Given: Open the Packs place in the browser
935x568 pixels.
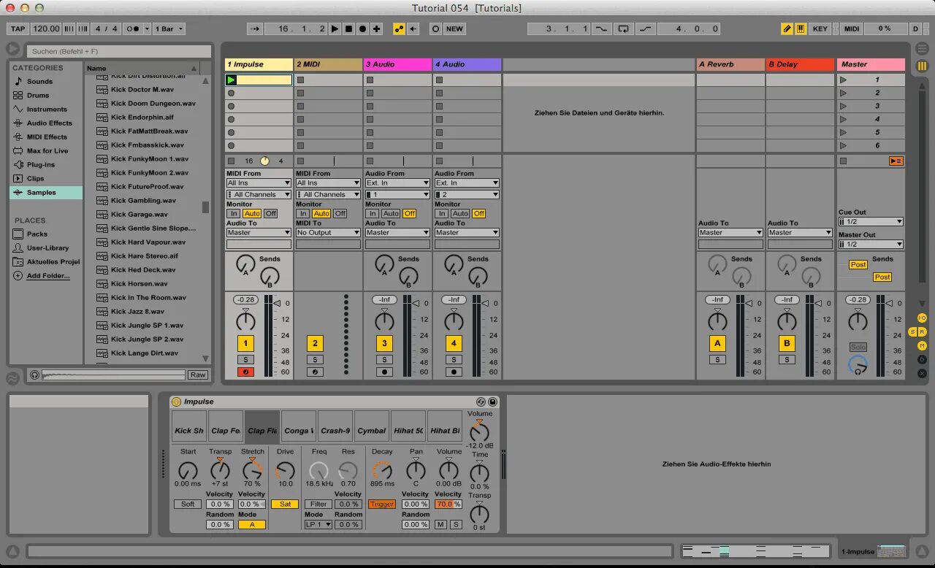Looking at the screenshot, I should coord(37,234).
